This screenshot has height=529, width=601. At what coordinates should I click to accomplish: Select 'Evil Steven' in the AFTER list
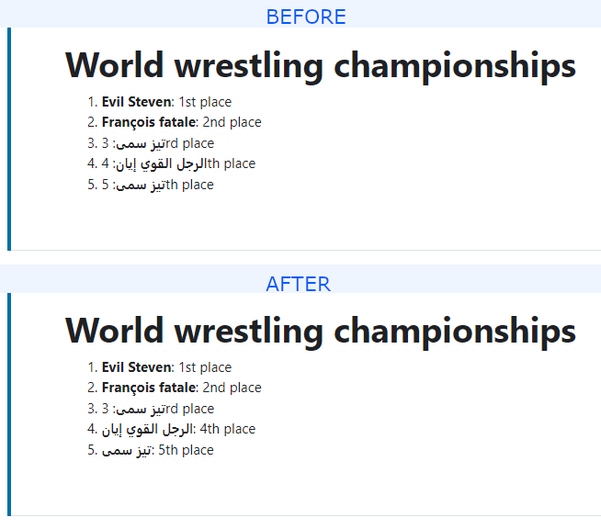point(136,367)
